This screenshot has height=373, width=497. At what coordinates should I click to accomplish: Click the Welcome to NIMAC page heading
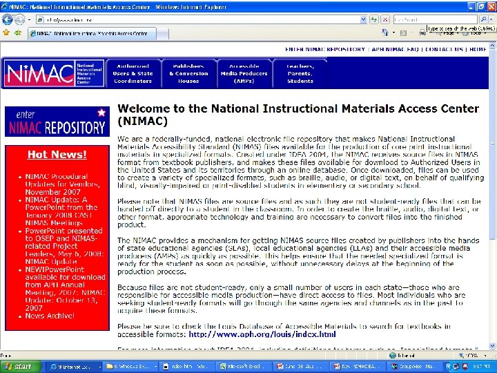(298, 115)
